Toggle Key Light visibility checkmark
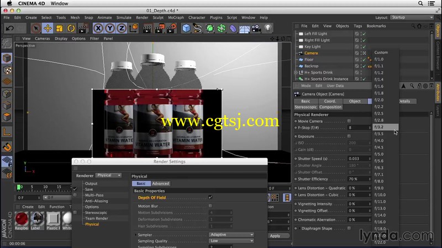The height and width of the screenshot is (248, 442). (364, 47)
